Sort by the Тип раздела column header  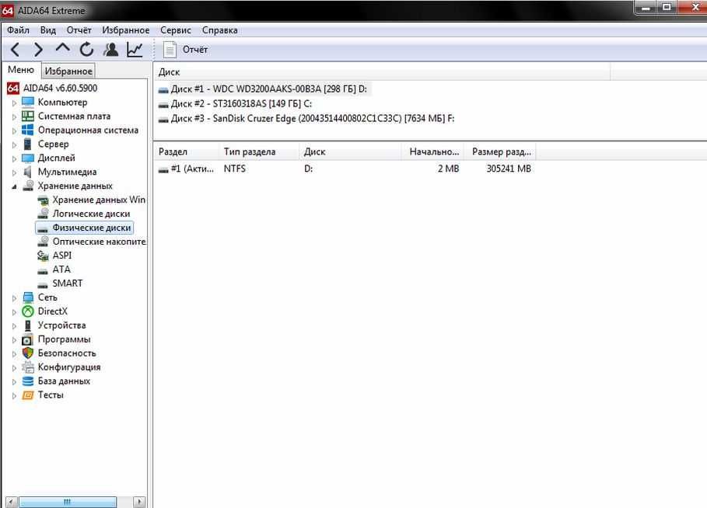[259, 151]
